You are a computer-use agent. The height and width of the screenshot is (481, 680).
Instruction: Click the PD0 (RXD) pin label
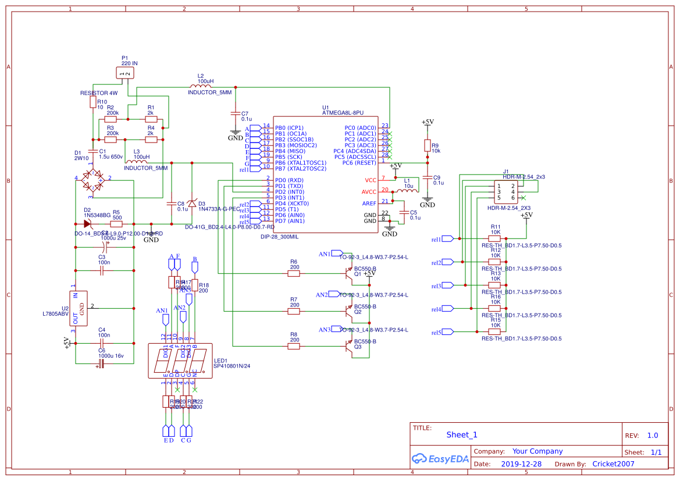289,180
